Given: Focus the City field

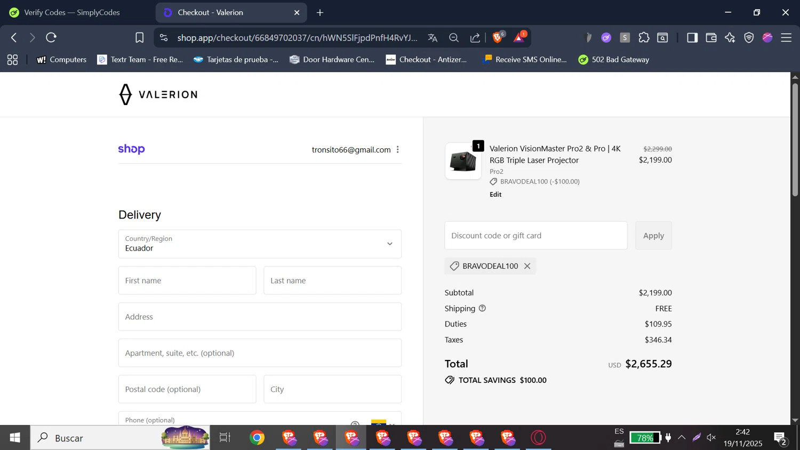Looking at the screenshot, I should (x=332, y=389).
